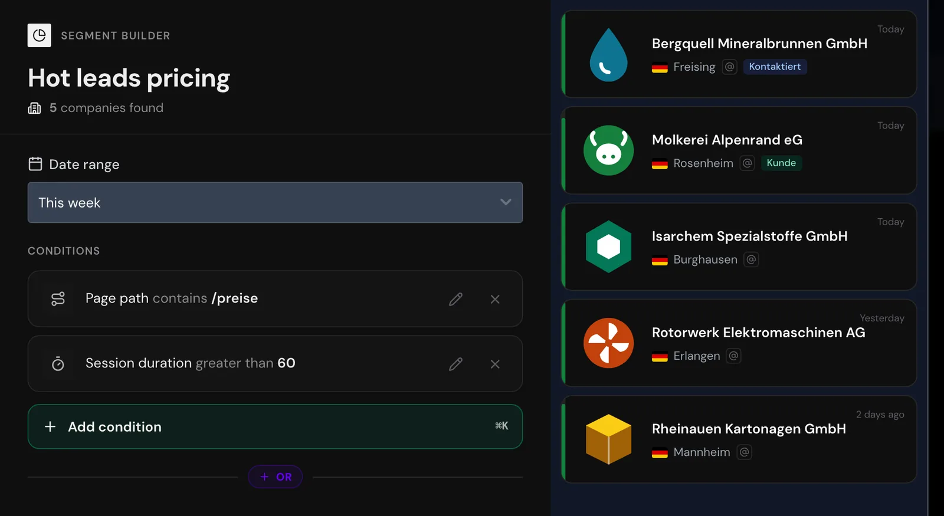944x516 pixels.
Task: Remove the Page path contains /preise condition
Action: (495, 299)
